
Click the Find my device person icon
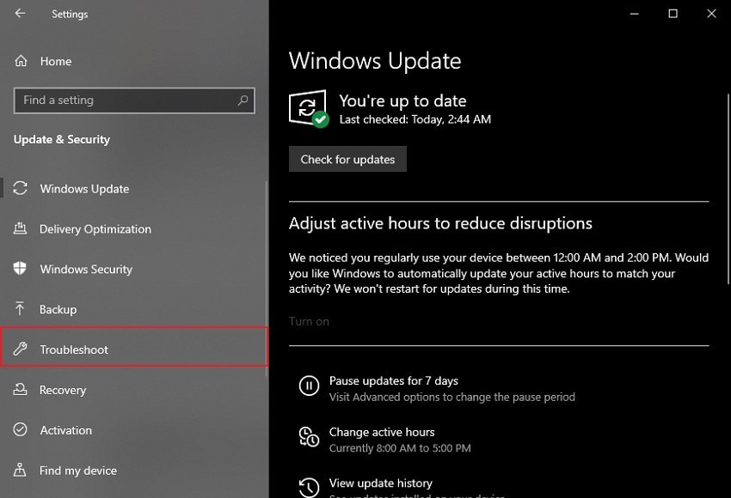click(20, 470)
